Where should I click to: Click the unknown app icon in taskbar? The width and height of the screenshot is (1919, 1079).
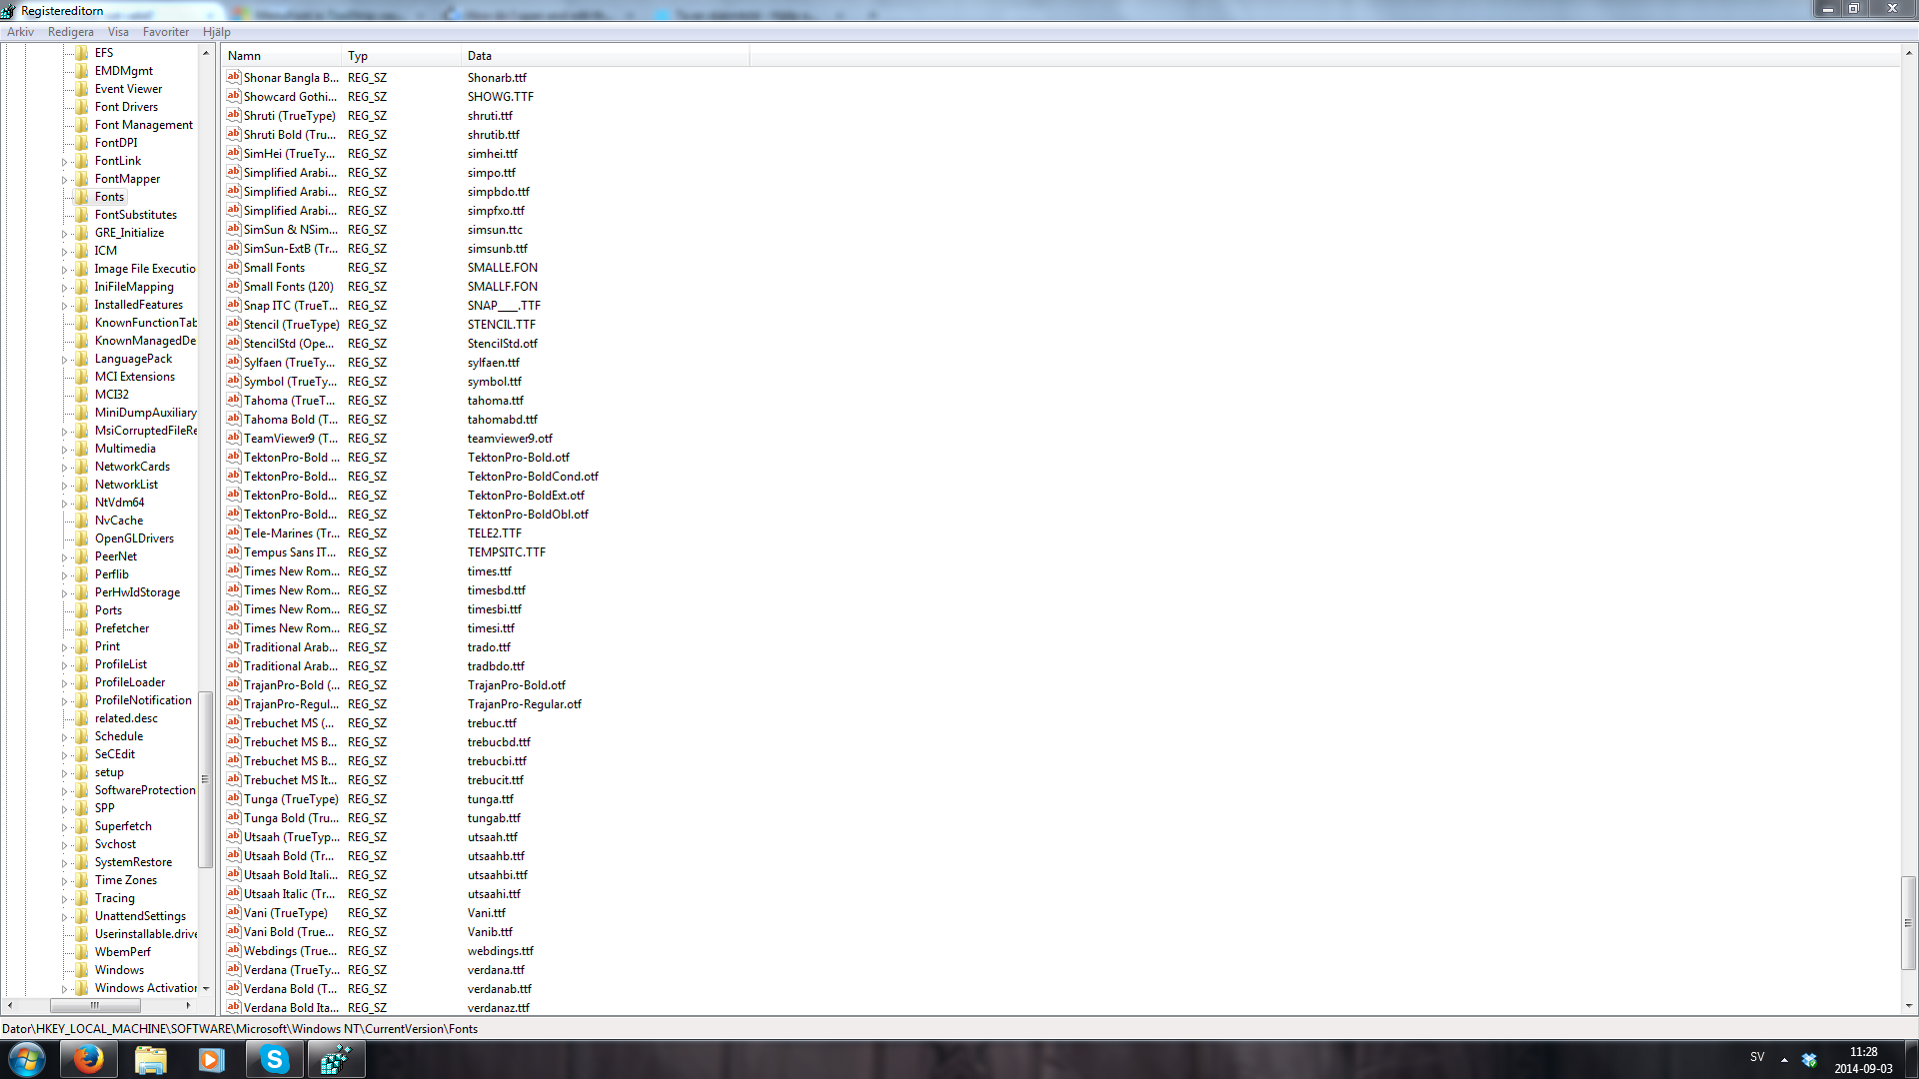(334, 1059)
